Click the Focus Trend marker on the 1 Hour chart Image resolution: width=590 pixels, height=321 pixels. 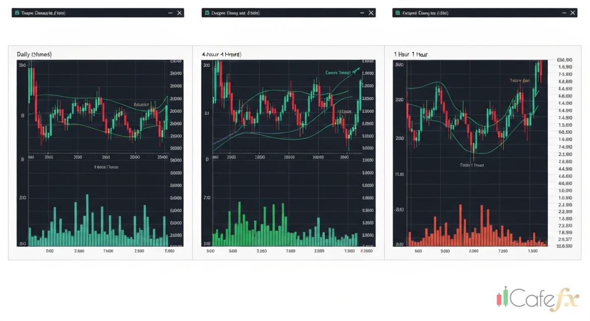coord(471,165)
